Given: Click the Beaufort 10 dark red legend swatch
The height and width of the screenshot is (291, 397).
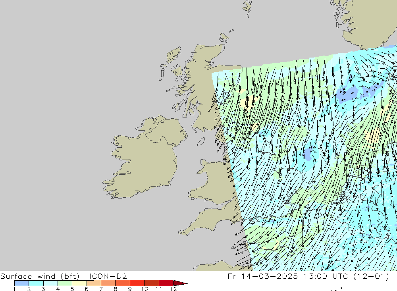Looking at the screenshot, I should (x=151, y=283).
